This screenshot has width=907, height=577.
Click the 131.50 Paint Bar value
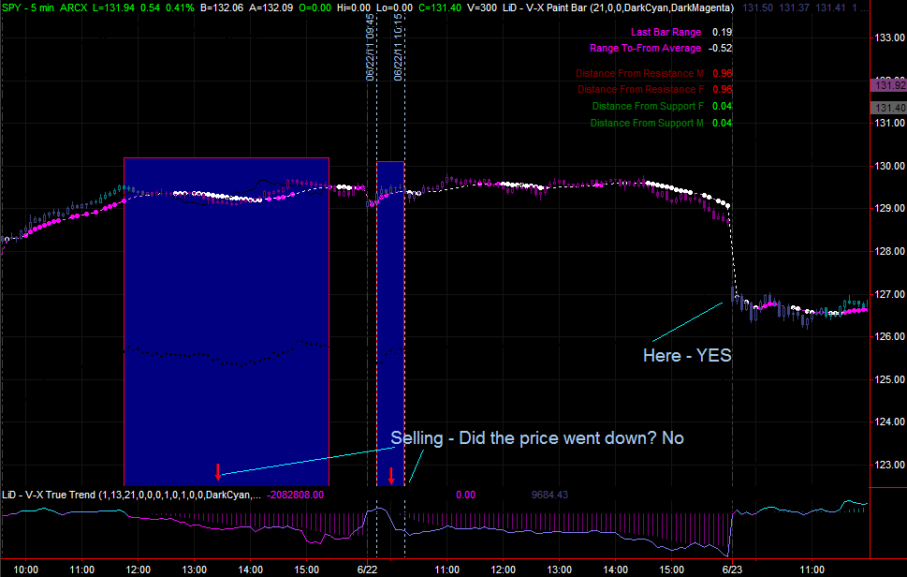pyautogui.click(x=758, y=8)
